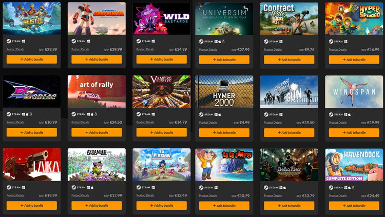Click the Steam icon under SteamWorld Heist II
Screen dimensions: 385x217
coord(9,41)
